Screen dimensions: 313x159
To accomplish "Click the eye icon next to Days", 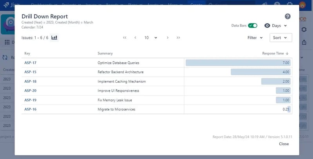I will 267,25.
